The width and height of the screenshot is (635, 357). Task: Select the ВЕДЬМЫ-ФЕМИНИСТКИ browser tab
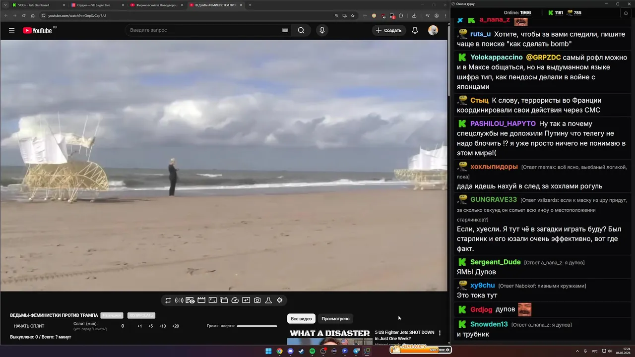point(215,5)
